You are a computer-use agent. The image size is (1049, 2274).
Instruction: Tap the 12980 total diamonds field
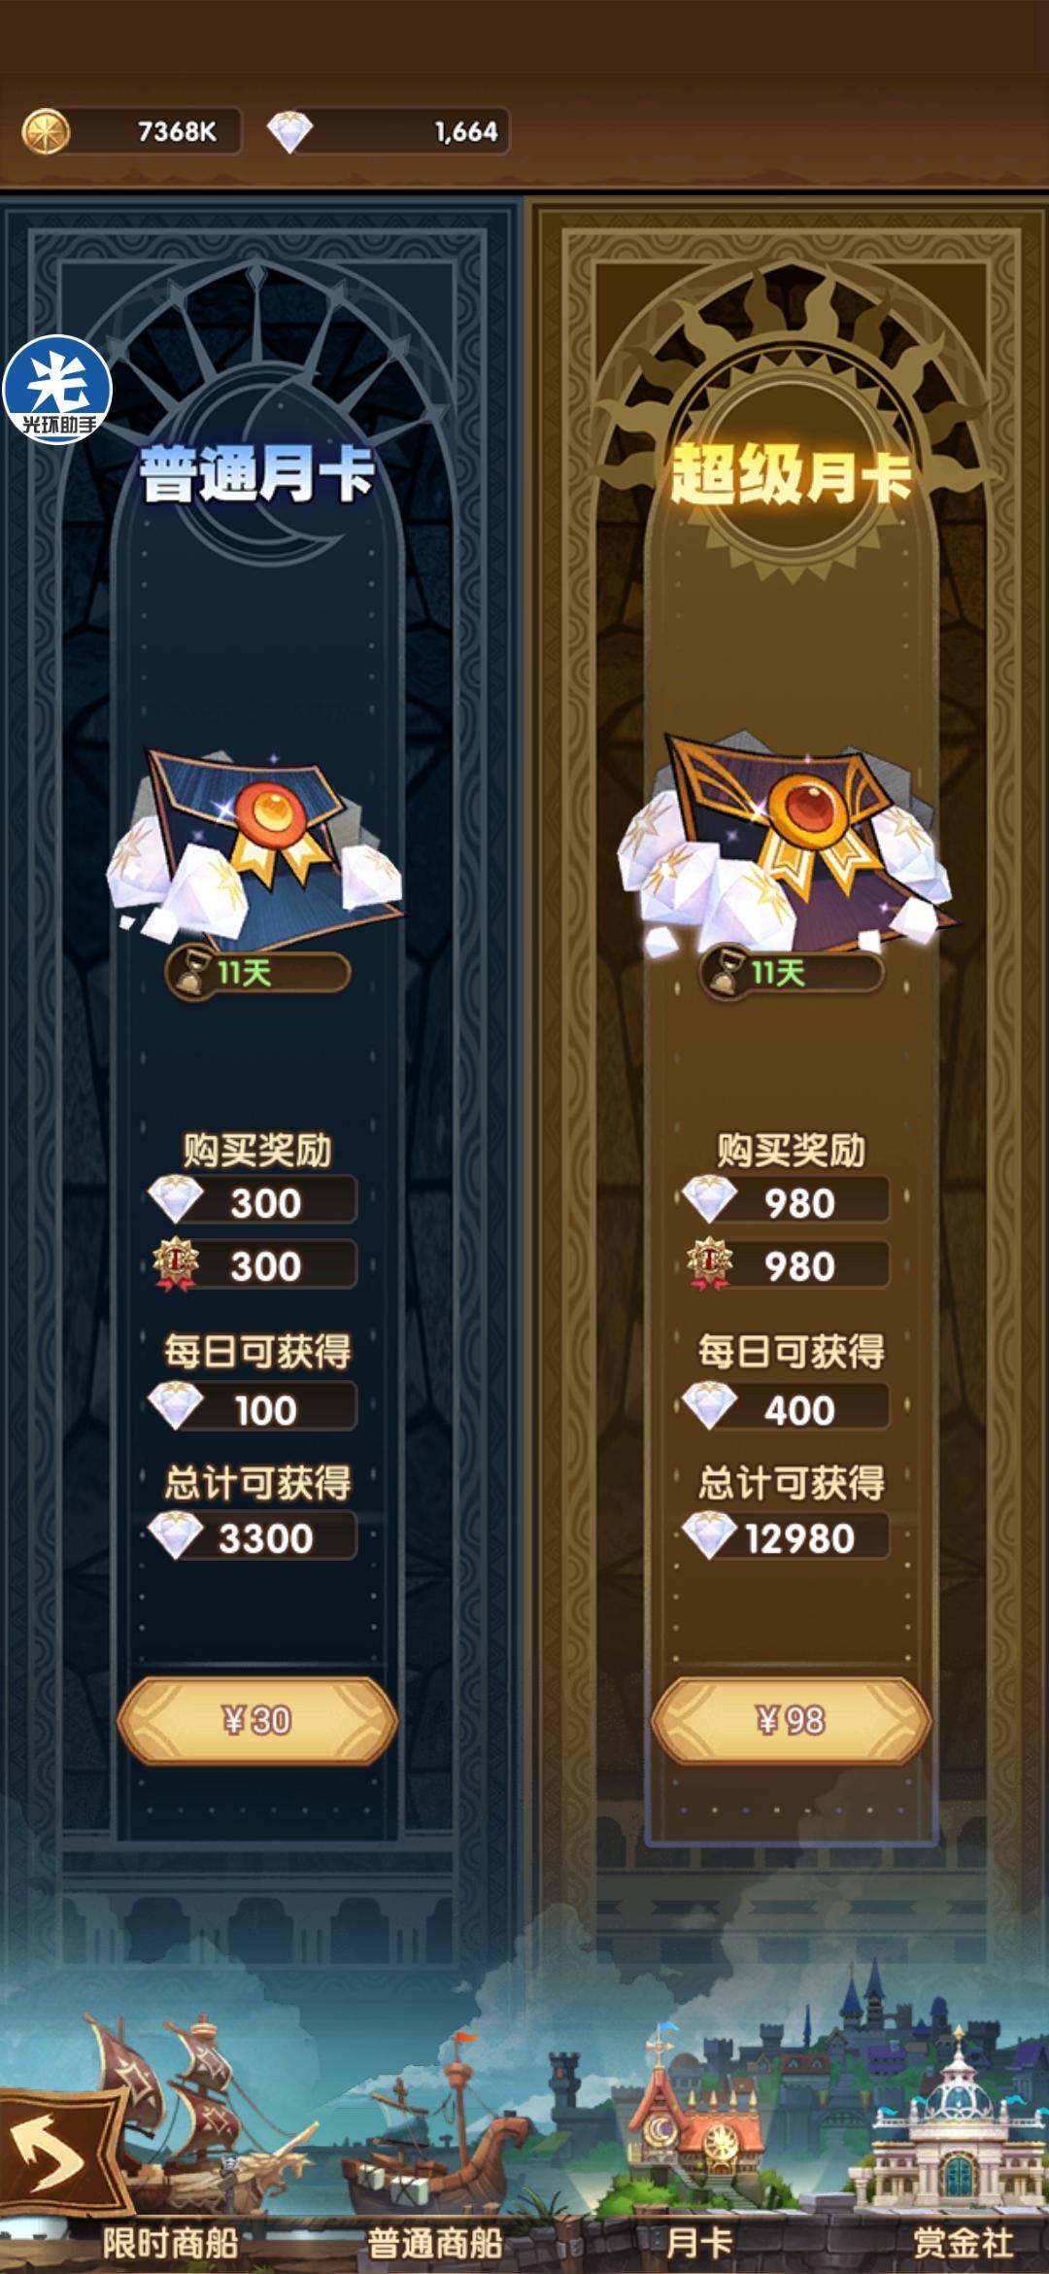[x=787, y=1537]
